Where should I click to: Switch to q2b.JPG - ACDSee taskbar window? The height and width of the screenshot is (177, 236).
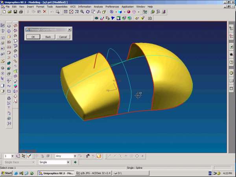[x=94, y=173]
